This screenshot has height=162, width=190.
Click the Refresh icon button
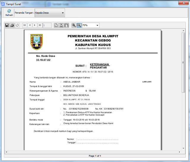pos(9,12)
